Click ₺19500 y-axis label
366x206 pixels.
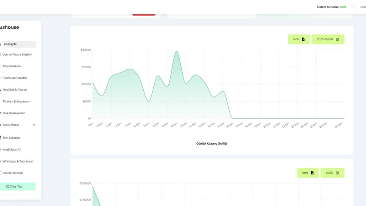click(x=86, y=67)
